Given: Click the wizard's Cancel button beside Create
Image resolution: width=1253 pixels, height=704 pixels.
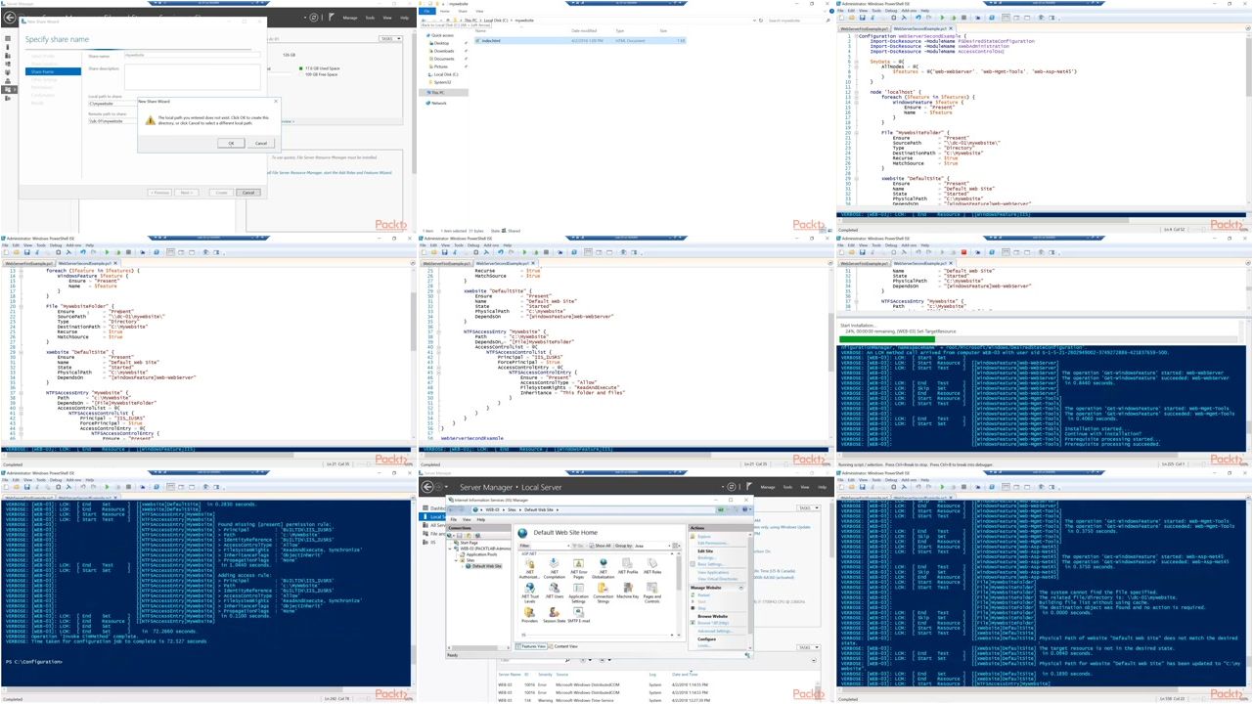Looking at the screenshot, I should pyautogui.click(x=248, y=193).
